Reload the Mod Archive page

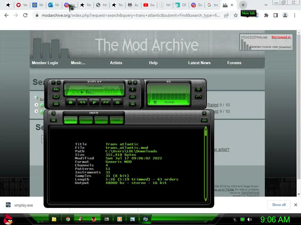coord(25,15)
